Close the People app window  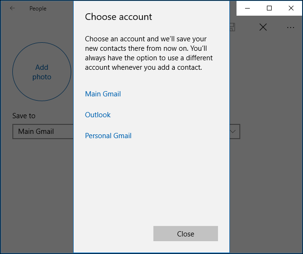[x=291, y=8]
